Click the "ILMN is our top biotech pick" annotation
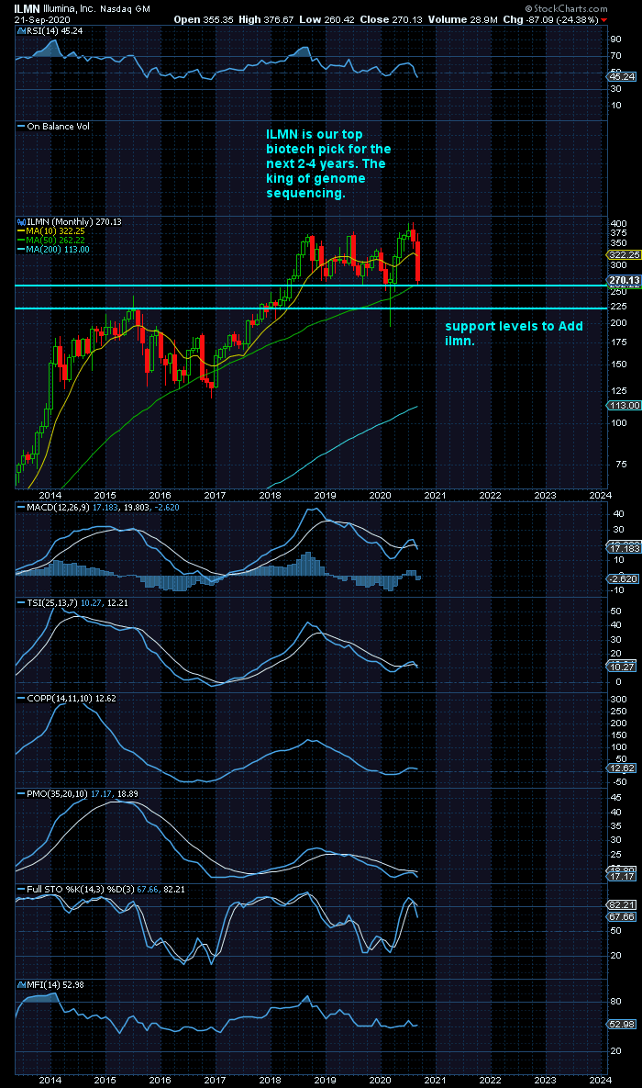The image size is (642, 1088). point(328,163)
